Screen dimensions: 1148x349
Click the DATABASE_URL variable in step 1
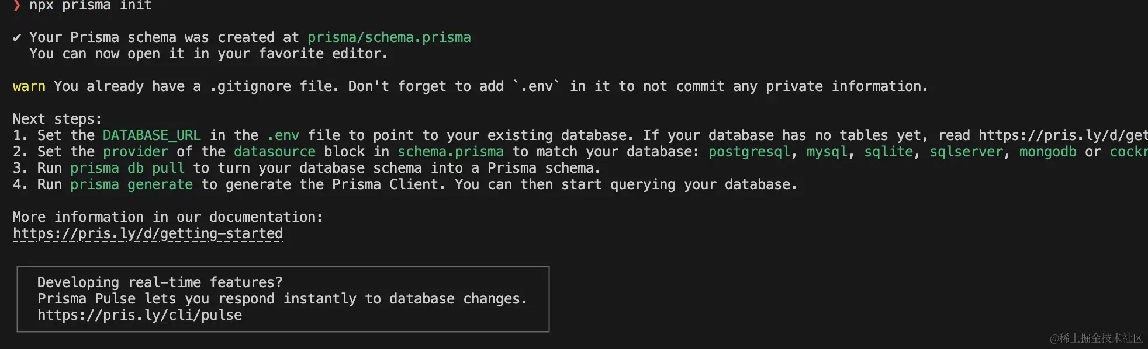tap(151, 135)
